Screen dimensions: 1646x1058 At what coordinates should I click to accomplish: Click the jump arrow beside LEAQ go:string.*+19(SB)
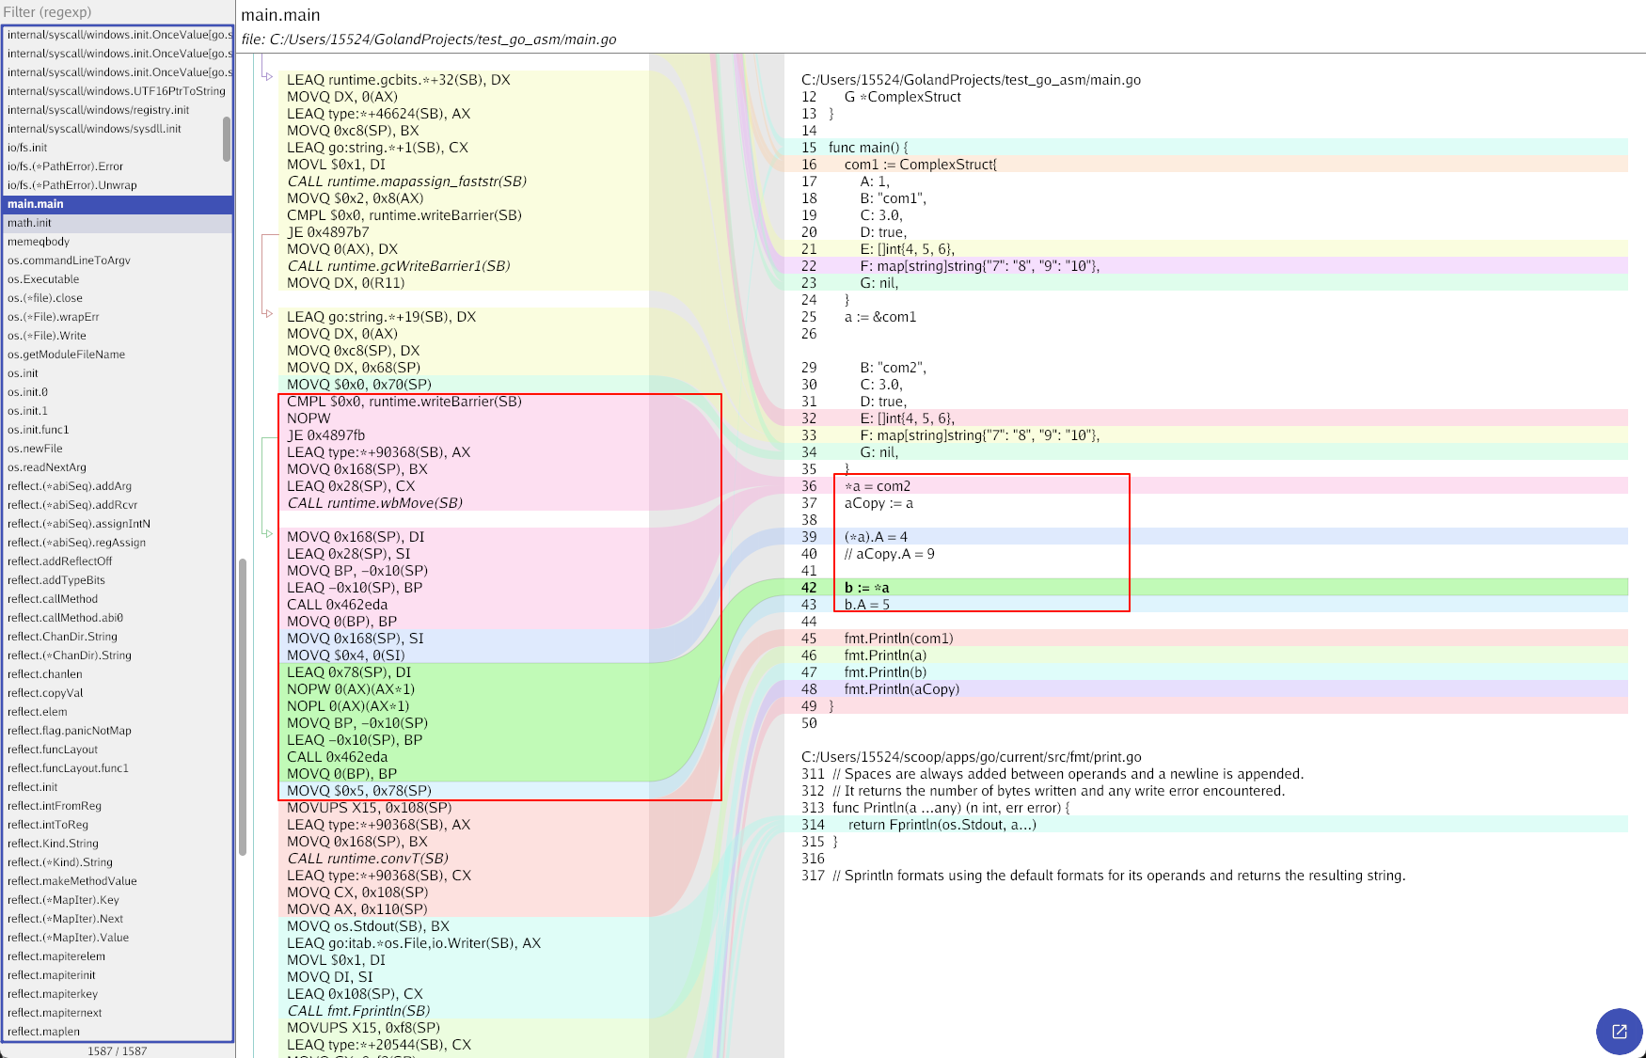[268, 313]
